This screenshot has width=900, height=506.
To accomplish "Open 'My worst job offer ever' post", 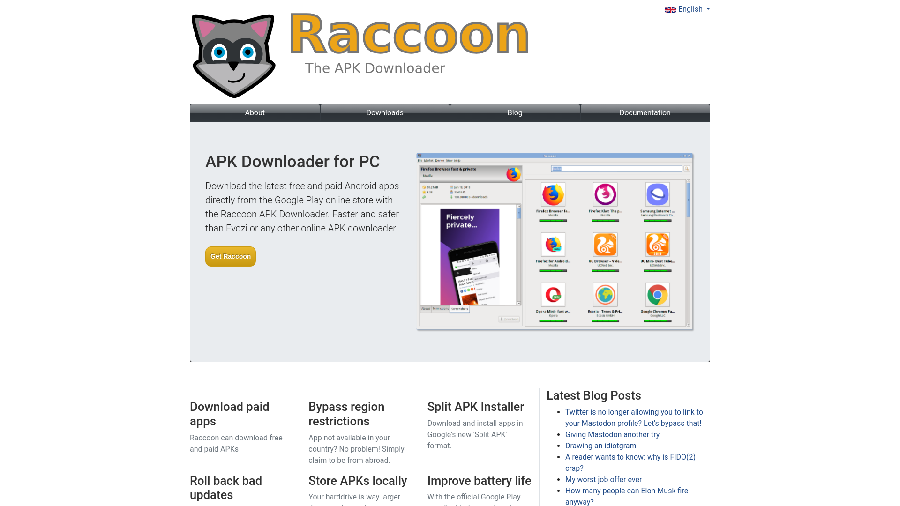I will pos(603,479).
